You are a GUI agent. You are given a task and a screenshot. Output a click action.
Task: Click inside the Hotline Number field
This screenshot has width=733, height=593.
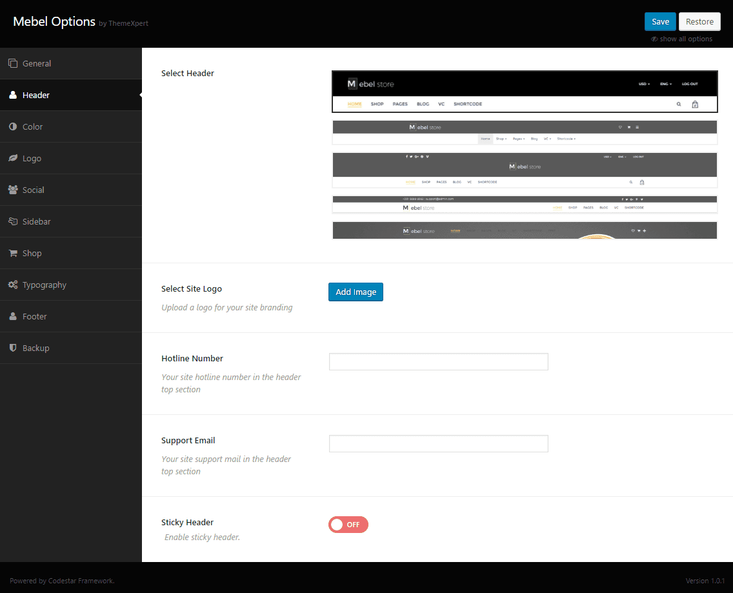click(x=438, y=361)
